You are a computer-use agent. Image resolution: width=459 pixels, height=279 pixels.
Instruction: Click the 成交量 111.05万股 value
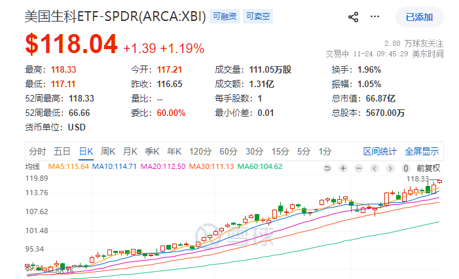click(x=270, y=69)
